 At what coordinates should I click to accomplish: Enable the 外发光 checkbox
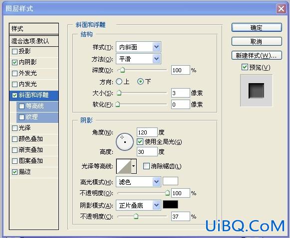(x=14, y=73)
